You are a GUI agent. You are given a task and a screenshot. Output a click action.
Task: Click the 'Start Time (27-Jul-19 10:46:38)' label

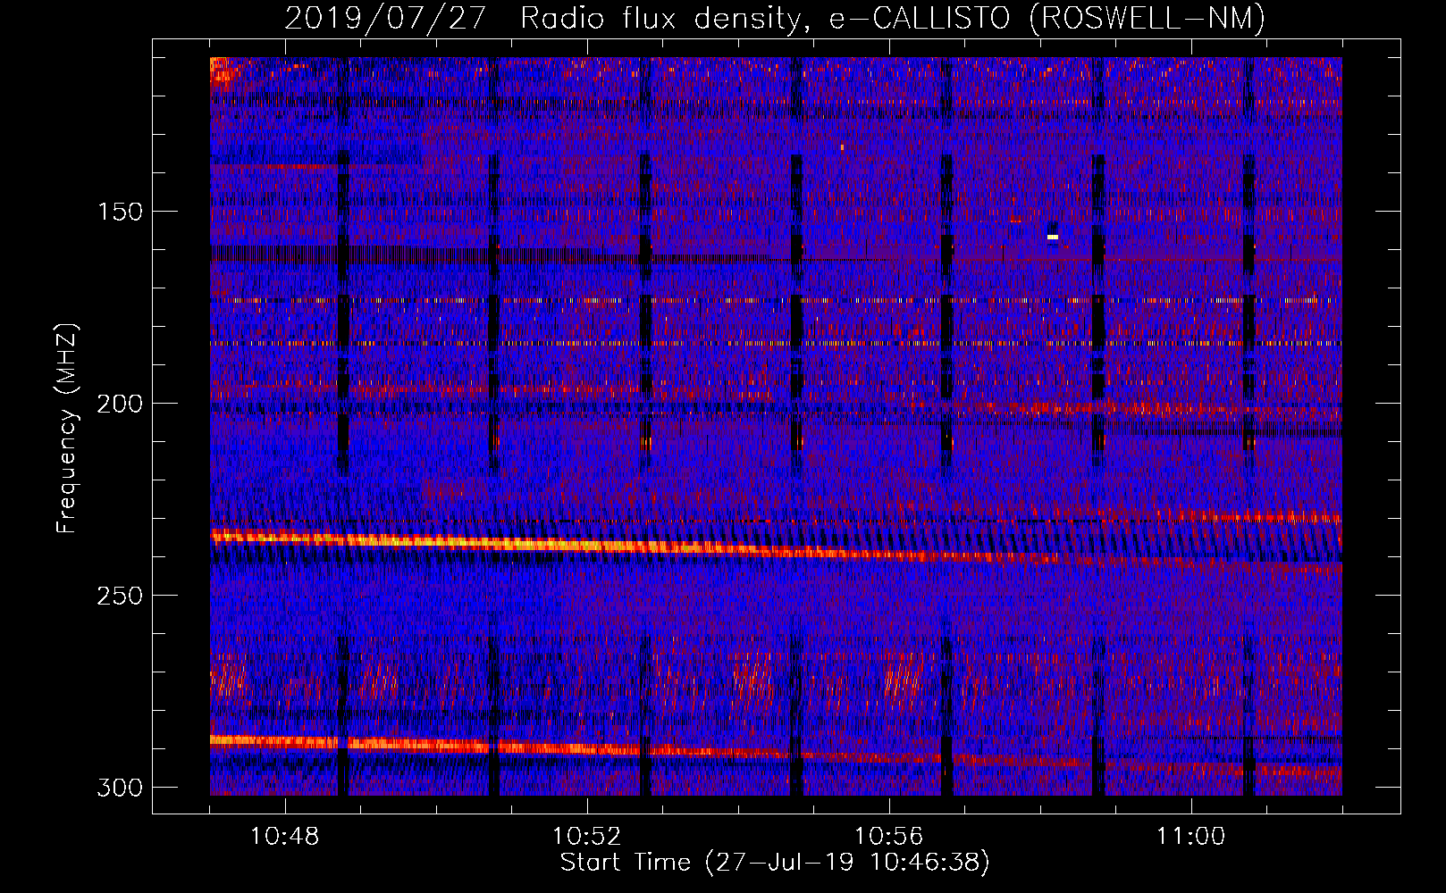pos(775,863)
